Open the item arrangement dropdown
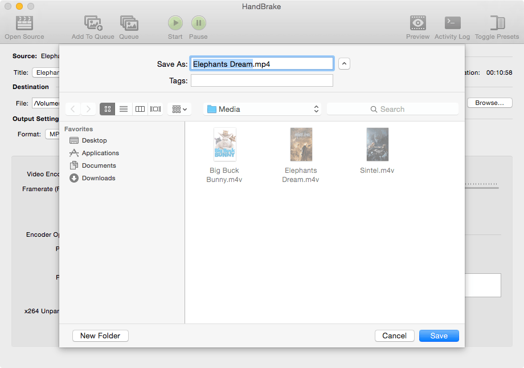Screen dimensions: 524x368 click(x=179, y=109)
